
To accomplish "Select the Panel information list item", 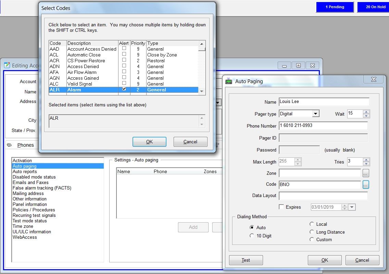I will [x=58, y=204].
